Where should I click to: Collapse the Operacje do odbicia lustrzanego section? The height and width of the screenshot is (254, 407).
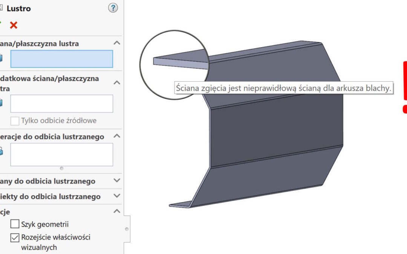pyautogui.click(x=117, y=136)
